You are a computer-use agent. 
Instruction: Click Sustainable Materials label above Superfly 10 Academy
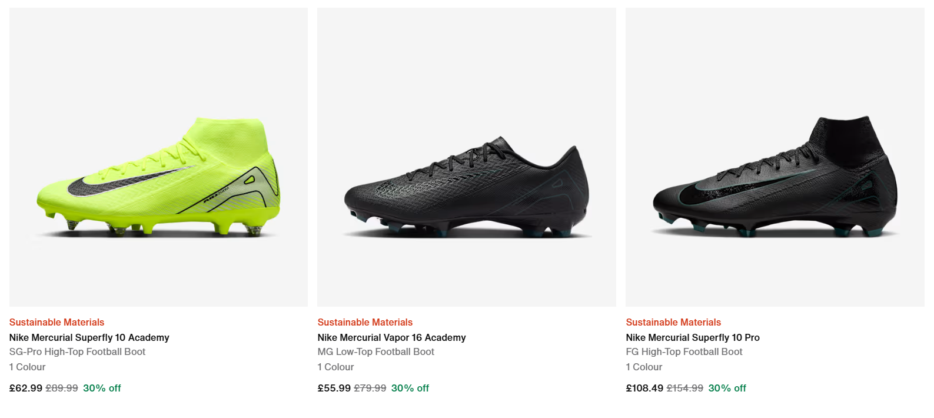(x=56, y=322)
